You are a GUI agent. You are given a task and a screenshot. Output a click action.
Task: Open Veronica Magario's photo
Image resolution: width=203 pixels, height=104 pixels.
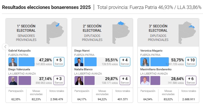pyautogui.click(x=145, y=62)
